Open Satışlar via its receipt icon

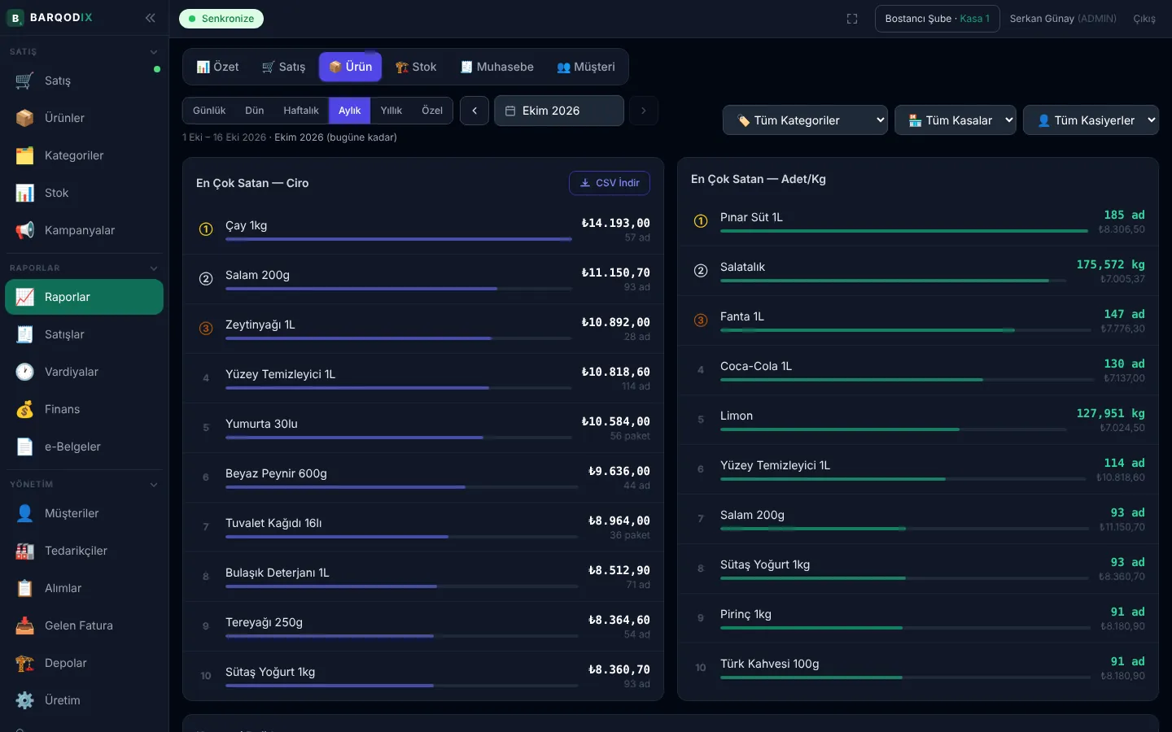pyautogui.click(x=25, y=334)
